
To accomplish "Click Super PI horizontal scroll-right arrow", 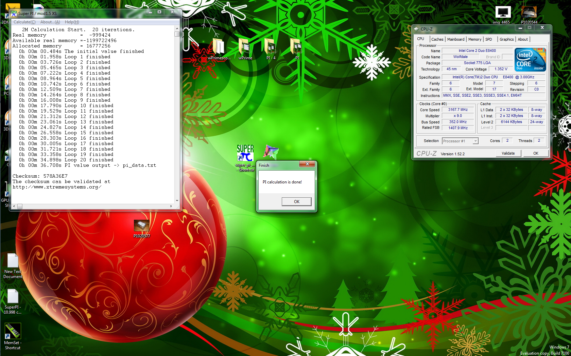I will click(x=171, y=206).
